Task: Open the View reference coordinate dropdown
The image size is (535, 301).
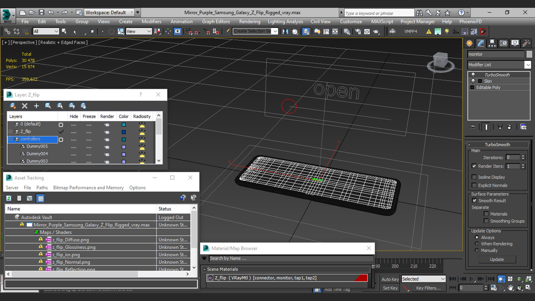Action: tap(139, 31)
